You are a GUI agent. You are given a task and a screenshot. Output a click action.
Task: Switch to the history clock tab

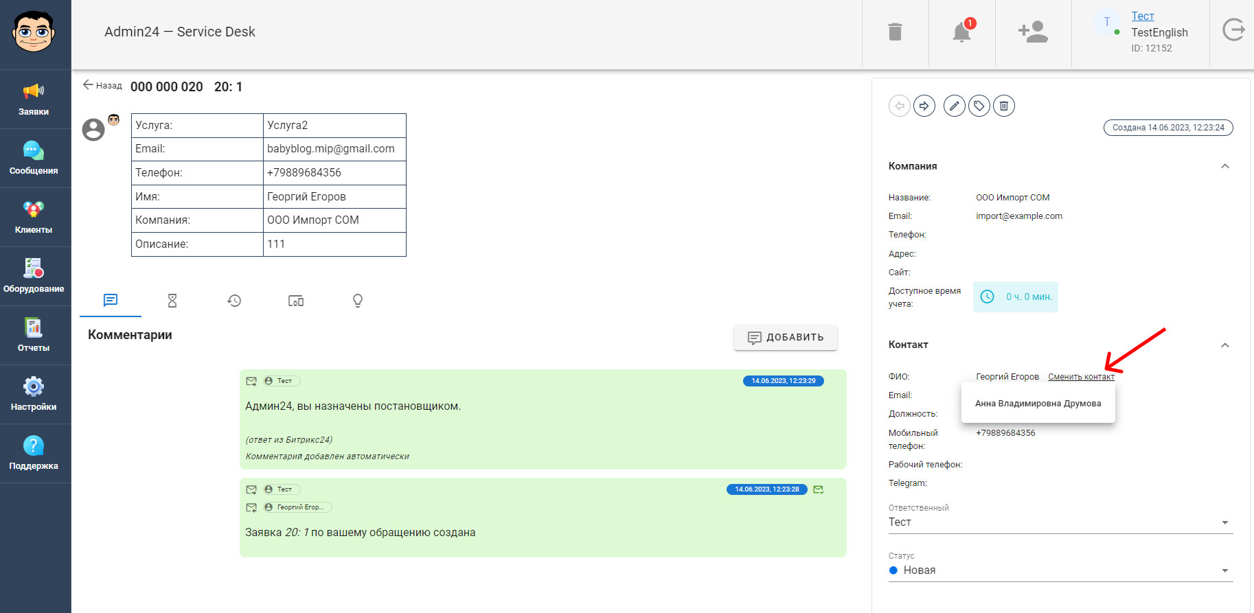[x=234, y=301]
